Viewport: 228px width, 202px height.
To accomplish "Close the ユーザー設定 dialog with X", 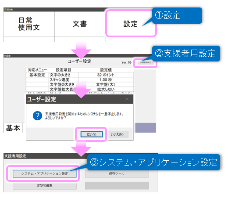I will tap(127, 99).
